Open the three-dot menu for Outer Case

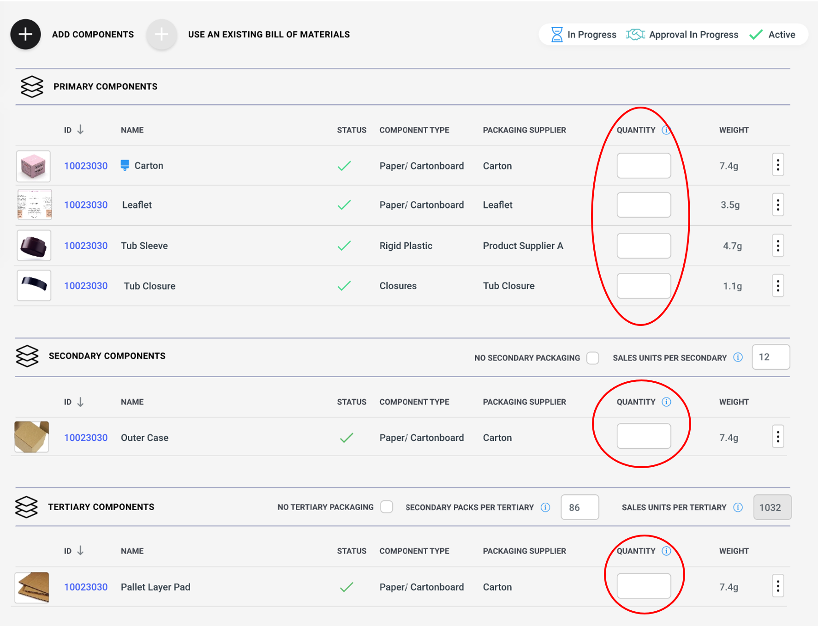(x=778, y=437)
